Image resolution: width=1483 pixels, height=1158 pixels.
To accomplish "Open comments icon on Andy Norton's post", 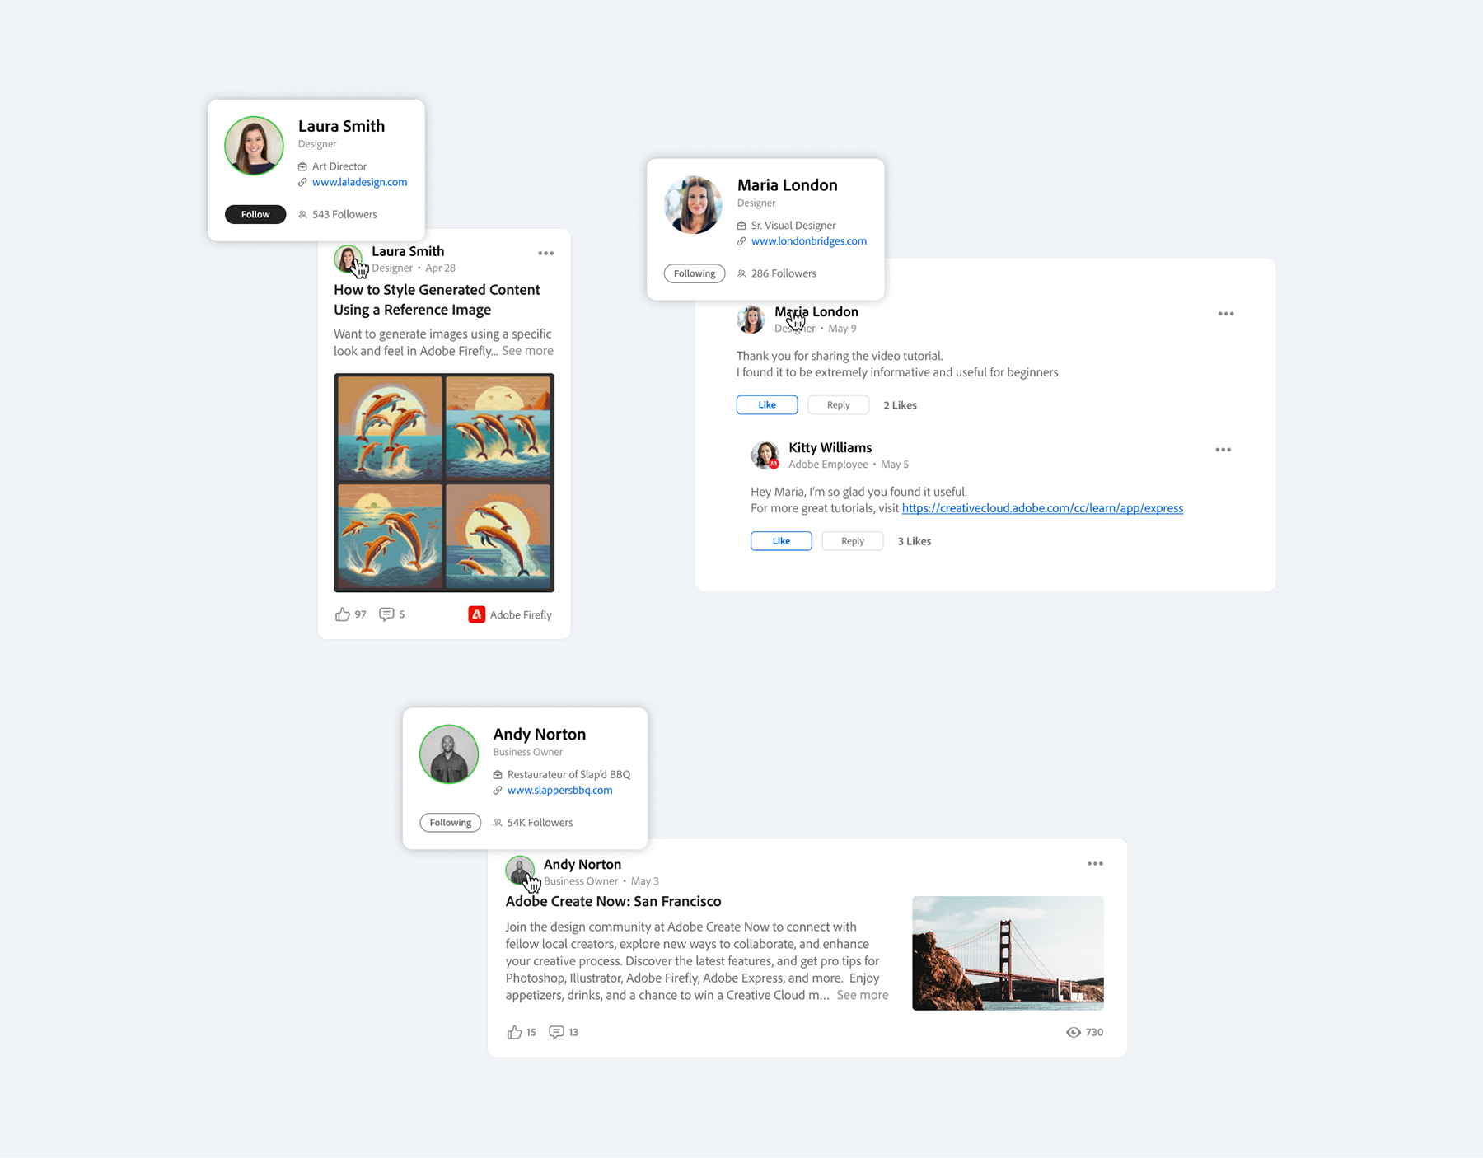I will point(557,1032).
